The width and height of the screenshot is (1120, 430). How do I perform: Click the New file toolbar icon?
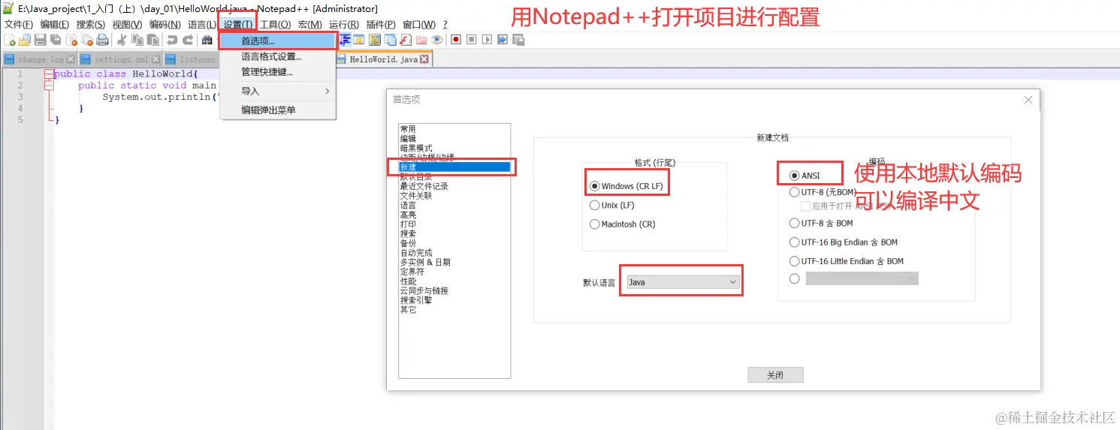(10, 40)
